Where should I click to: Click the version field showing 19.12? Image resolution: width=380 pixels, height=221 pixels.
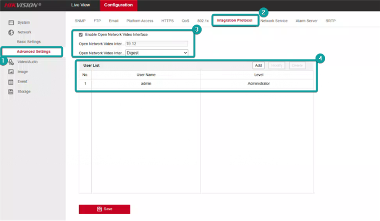[156, 44]
